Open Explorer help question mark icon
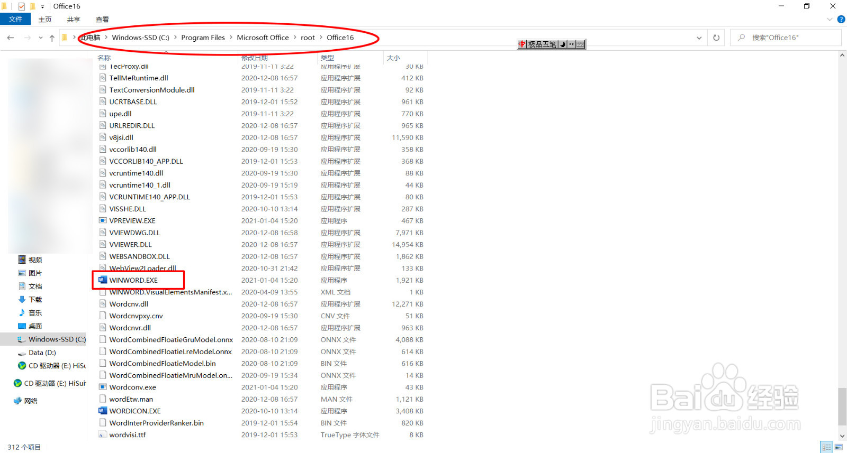This screenshot has height=453, width=847. (x=841, y=20)
